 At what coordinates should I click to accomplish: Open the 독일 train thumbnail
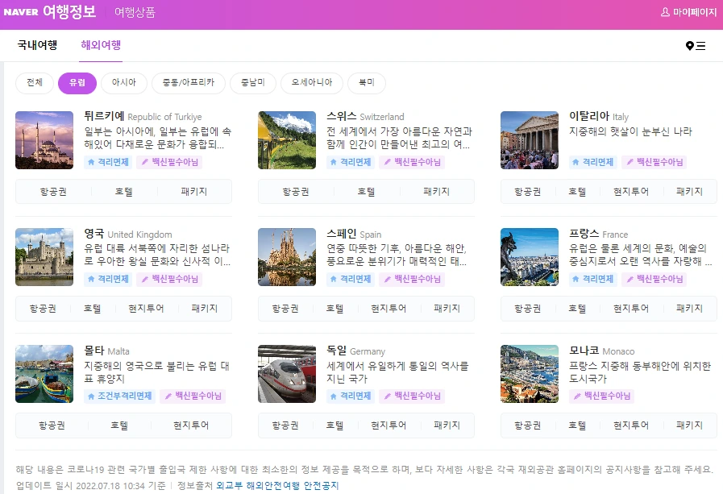287,374
